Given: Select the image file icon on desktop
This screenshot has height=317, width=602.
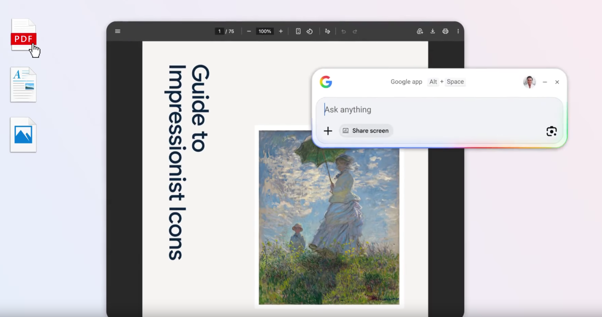Looking at the screenshot, I should [23, 135].
